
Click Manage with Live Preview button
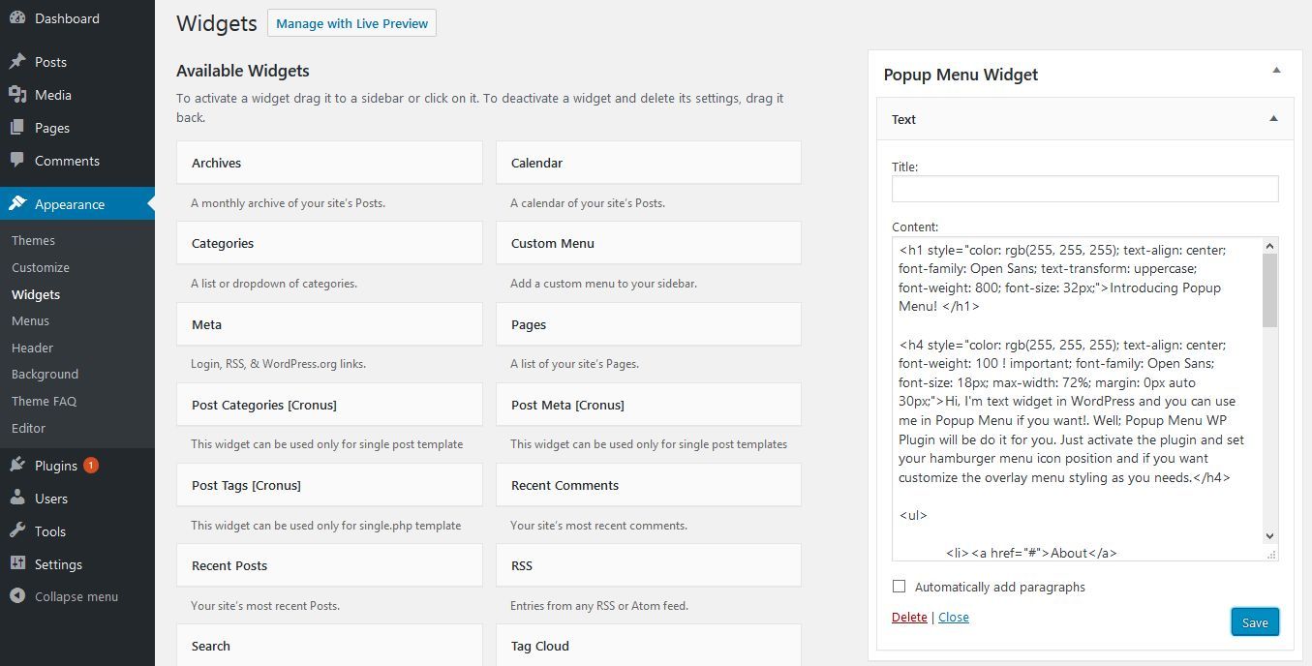(x=351, y=23)
